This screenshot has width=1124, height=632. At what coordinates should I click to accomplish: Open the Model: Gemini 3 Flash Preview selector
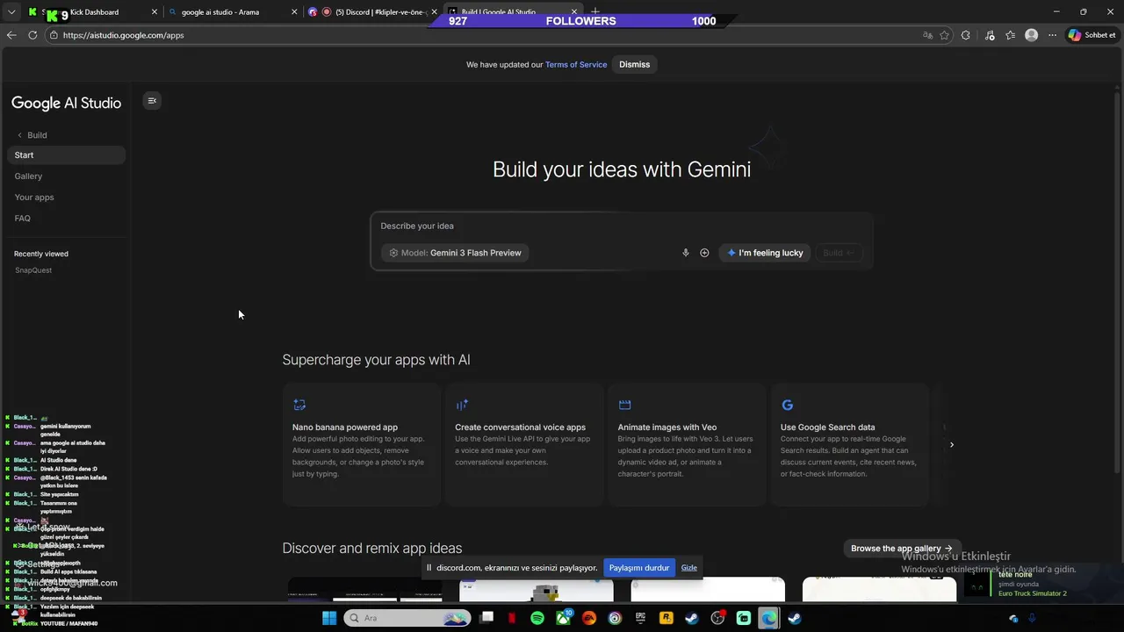click(455, 253)
